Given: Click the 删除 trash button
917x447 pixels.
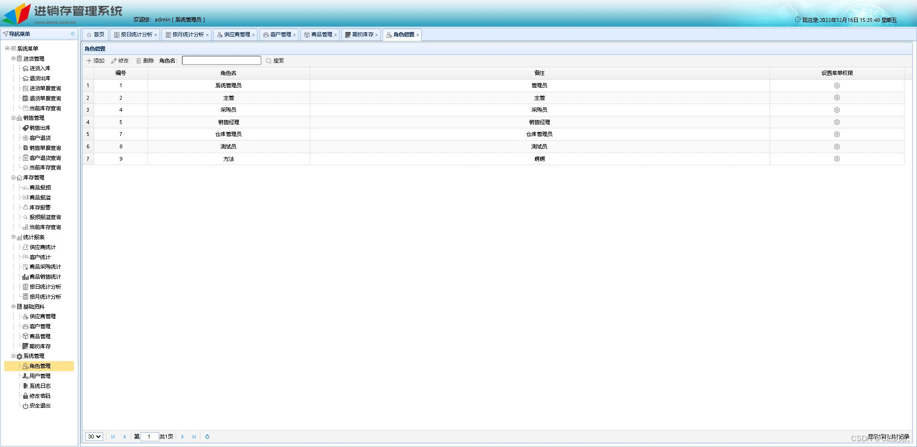Looking at the screenshot, I should 145,61.
